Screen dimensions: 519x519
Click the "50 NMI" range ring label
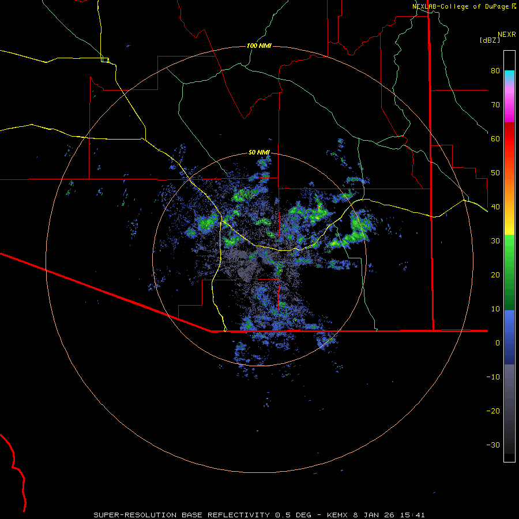(259, 153)
